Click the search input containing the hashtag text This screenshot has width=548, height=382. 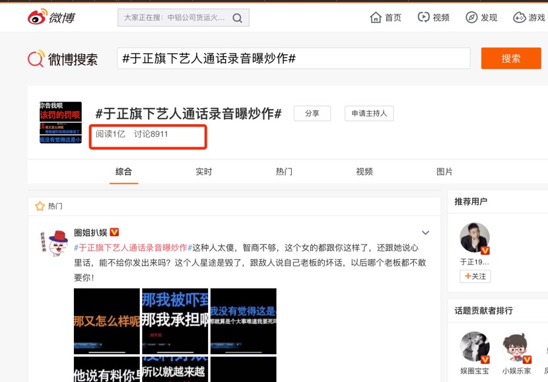[x=291, y=58]
